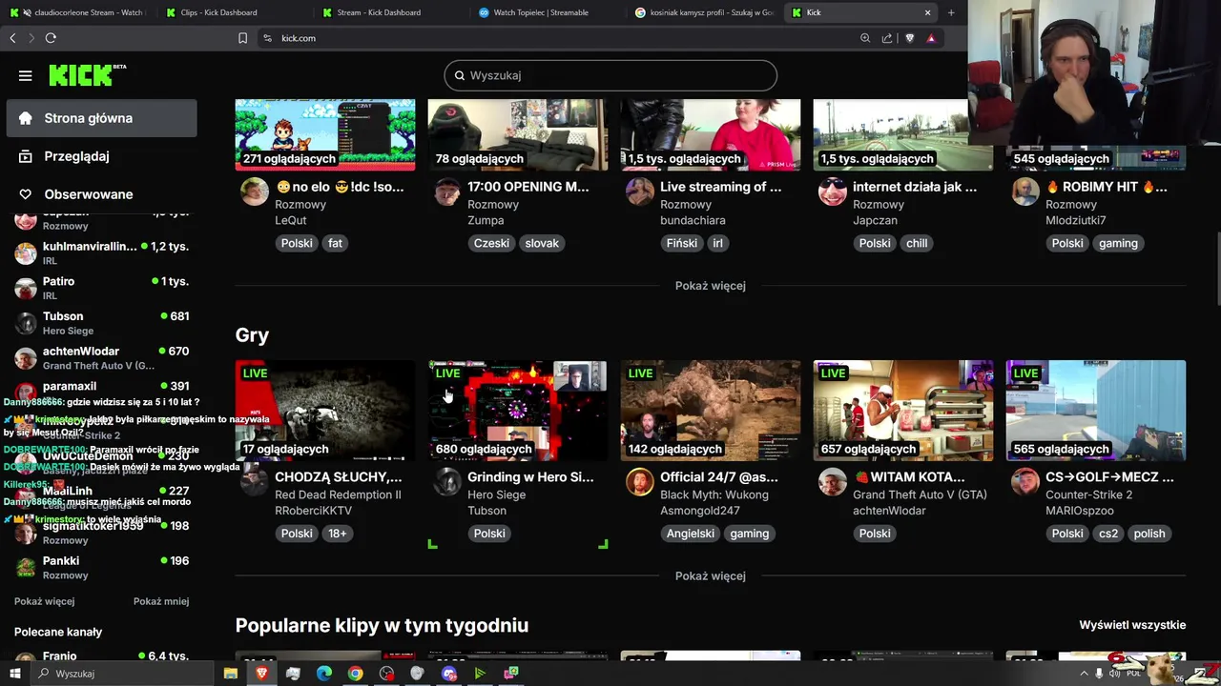Click Pokaż więcej below the Gry streams

[711, 575]
